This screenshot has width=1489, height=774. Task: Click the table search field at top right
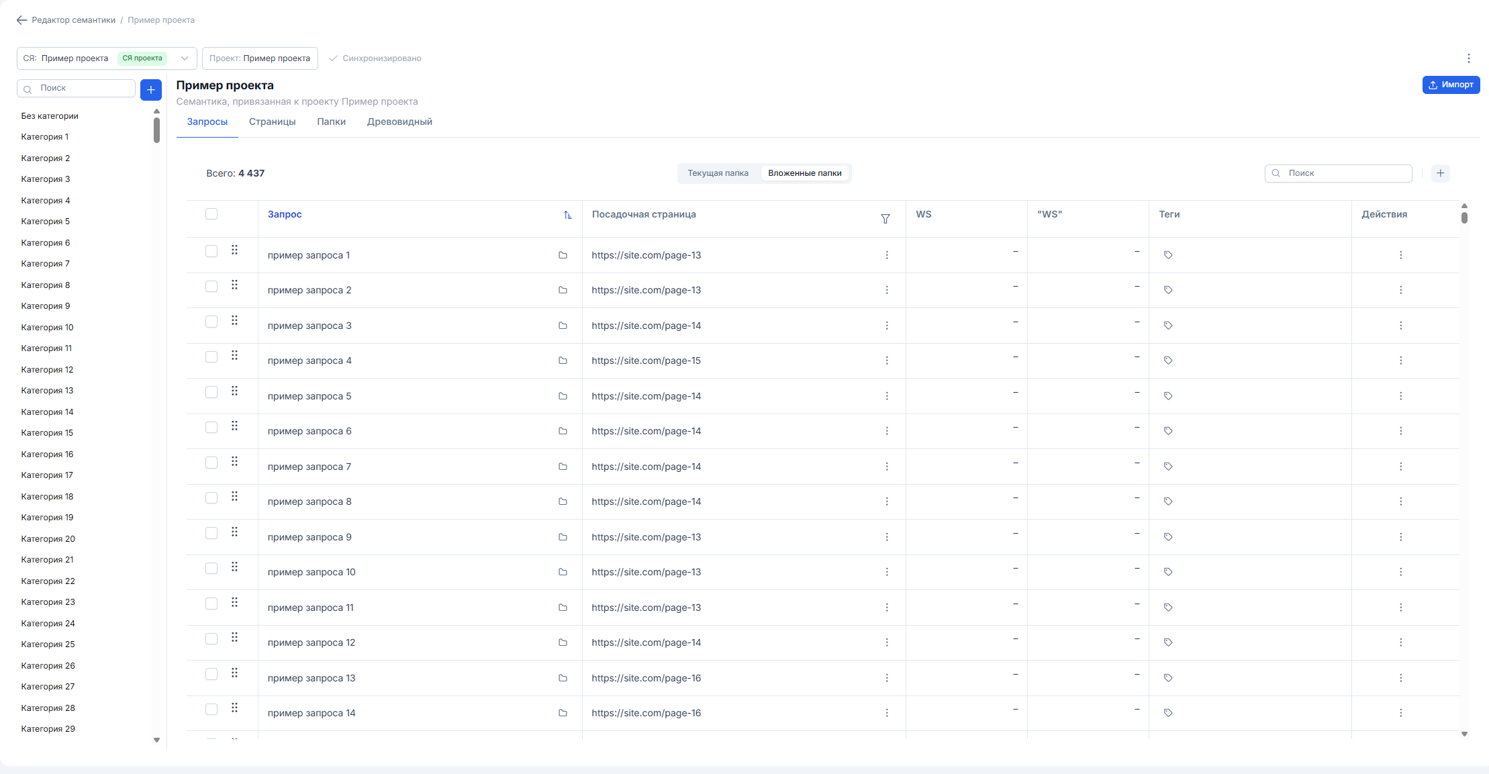point(1339,173)
